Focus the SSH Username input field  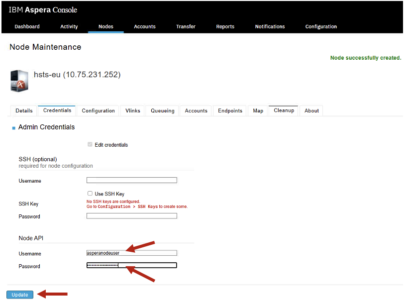pos(132,180)
